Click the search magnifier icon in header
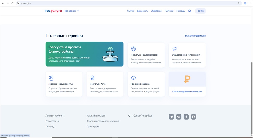 [189, 11]
